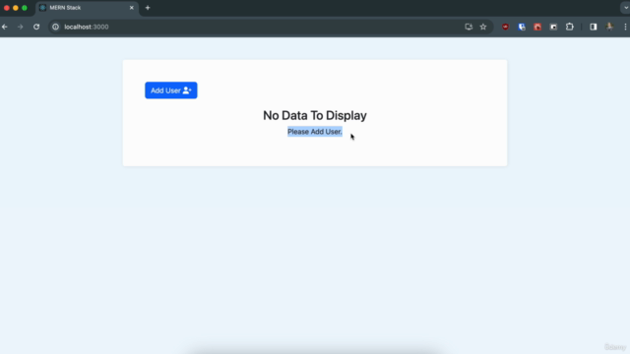
Task: Maximize the window with the green button
Action: tap(25, 8)
